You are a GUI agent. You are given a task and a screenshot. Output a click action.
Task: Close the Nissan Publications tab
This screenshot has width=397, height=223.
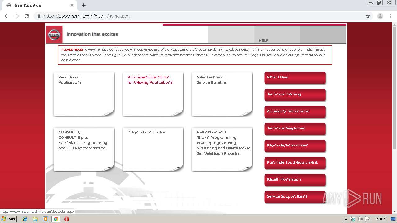[72, 5]
